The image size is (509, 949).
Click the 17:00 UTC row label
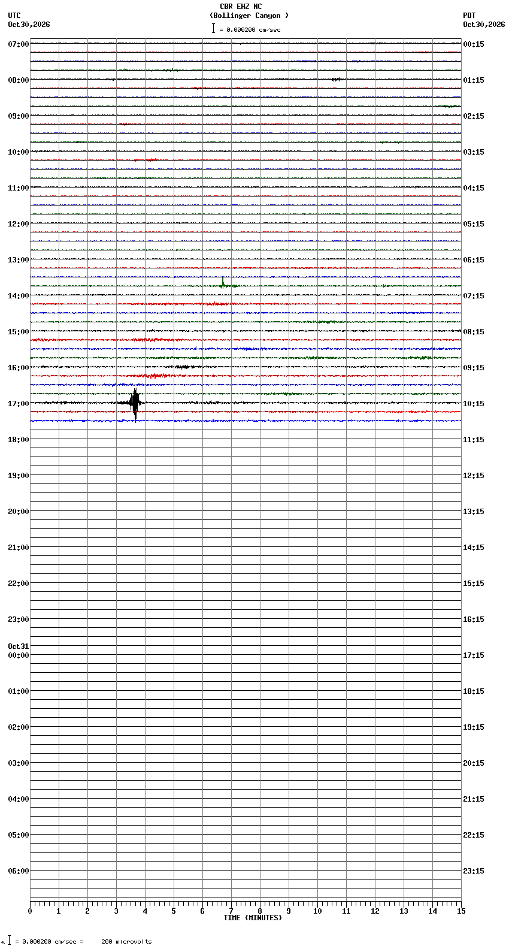[19, 404]
